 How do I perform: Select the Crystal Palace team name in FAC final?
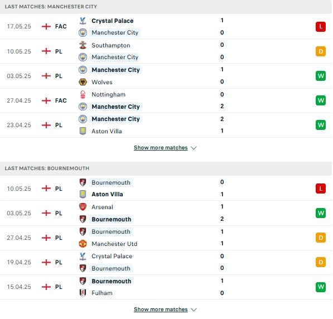pyautogui.click(x=113, y=21)
